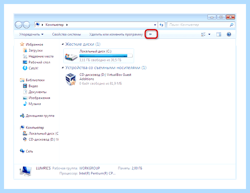This screenshot has width=250, height=193.
Task: Click the Catch! lightning icon
Action: tap(25, 68)
